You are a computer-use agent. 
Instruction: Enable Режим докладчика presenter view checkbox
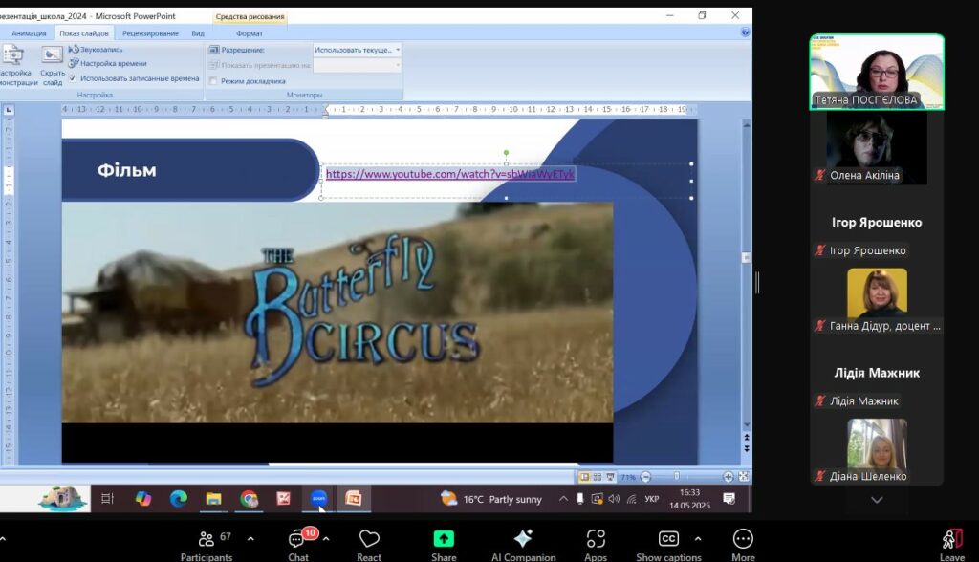pyautogui.click(x=213, y=81)
